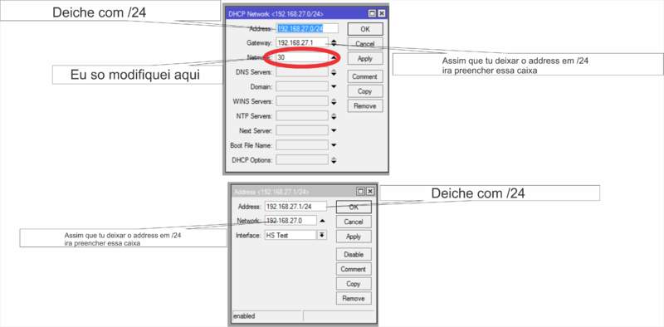
Task: Click Cancel in DHCP Network window
Action: coord(365,44)
